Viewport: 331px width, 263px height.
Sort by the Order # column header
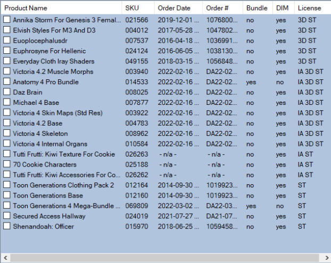[x=222, y=8]
